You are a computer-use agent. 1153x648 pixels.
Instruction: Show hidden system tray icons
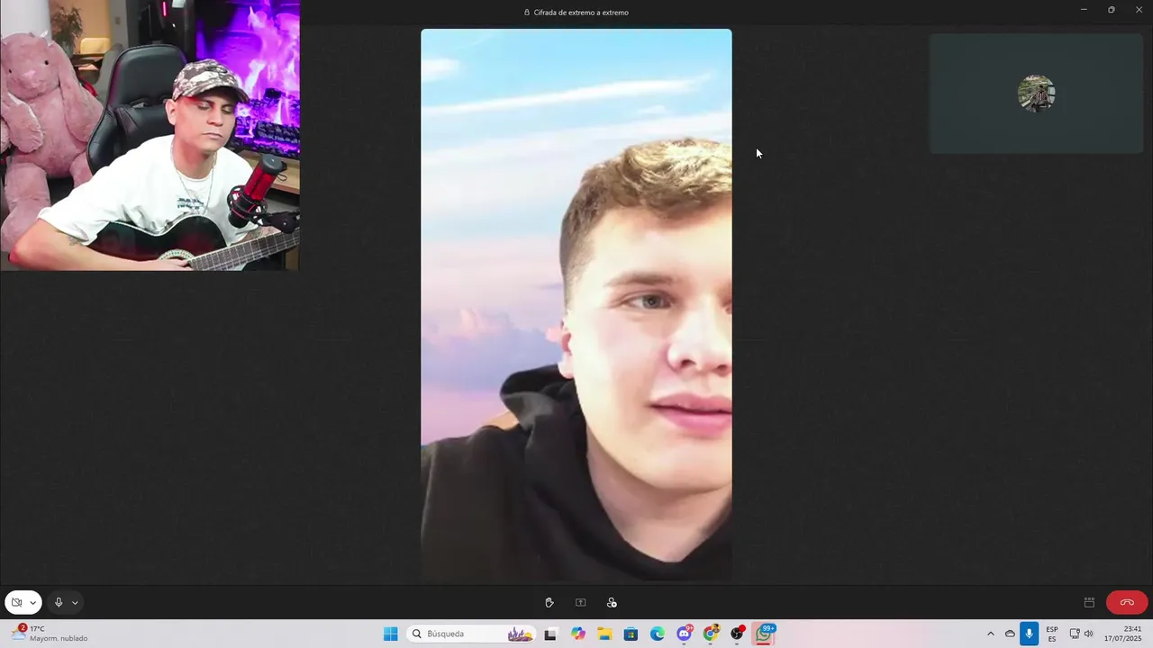tap(991, 634)
